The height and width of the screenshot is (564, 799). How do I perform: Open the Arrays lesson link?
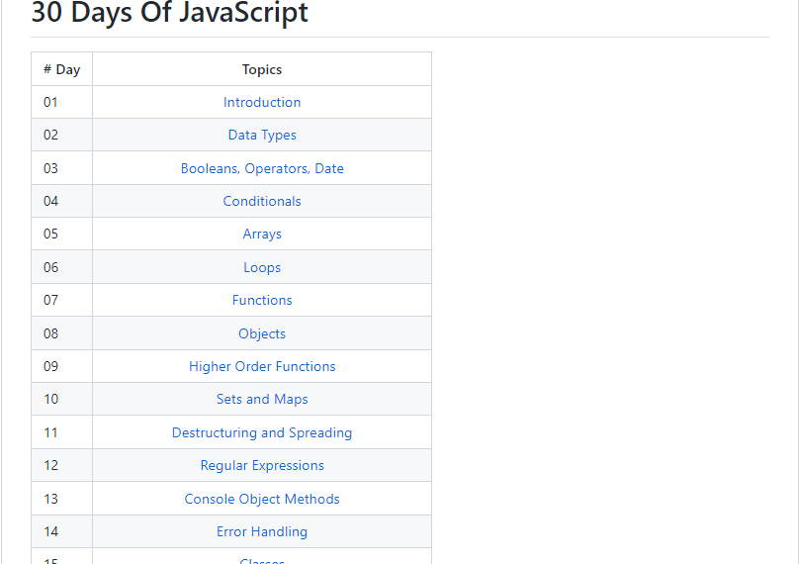click(262, 234)
